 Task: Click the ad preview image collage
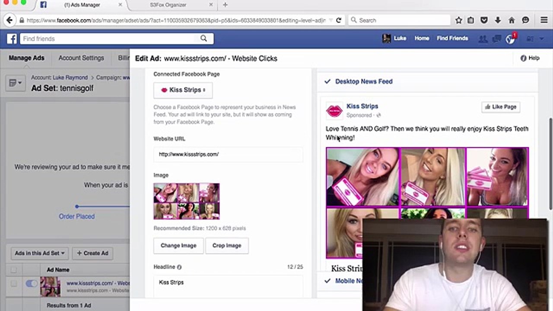(x=427, y=203)
